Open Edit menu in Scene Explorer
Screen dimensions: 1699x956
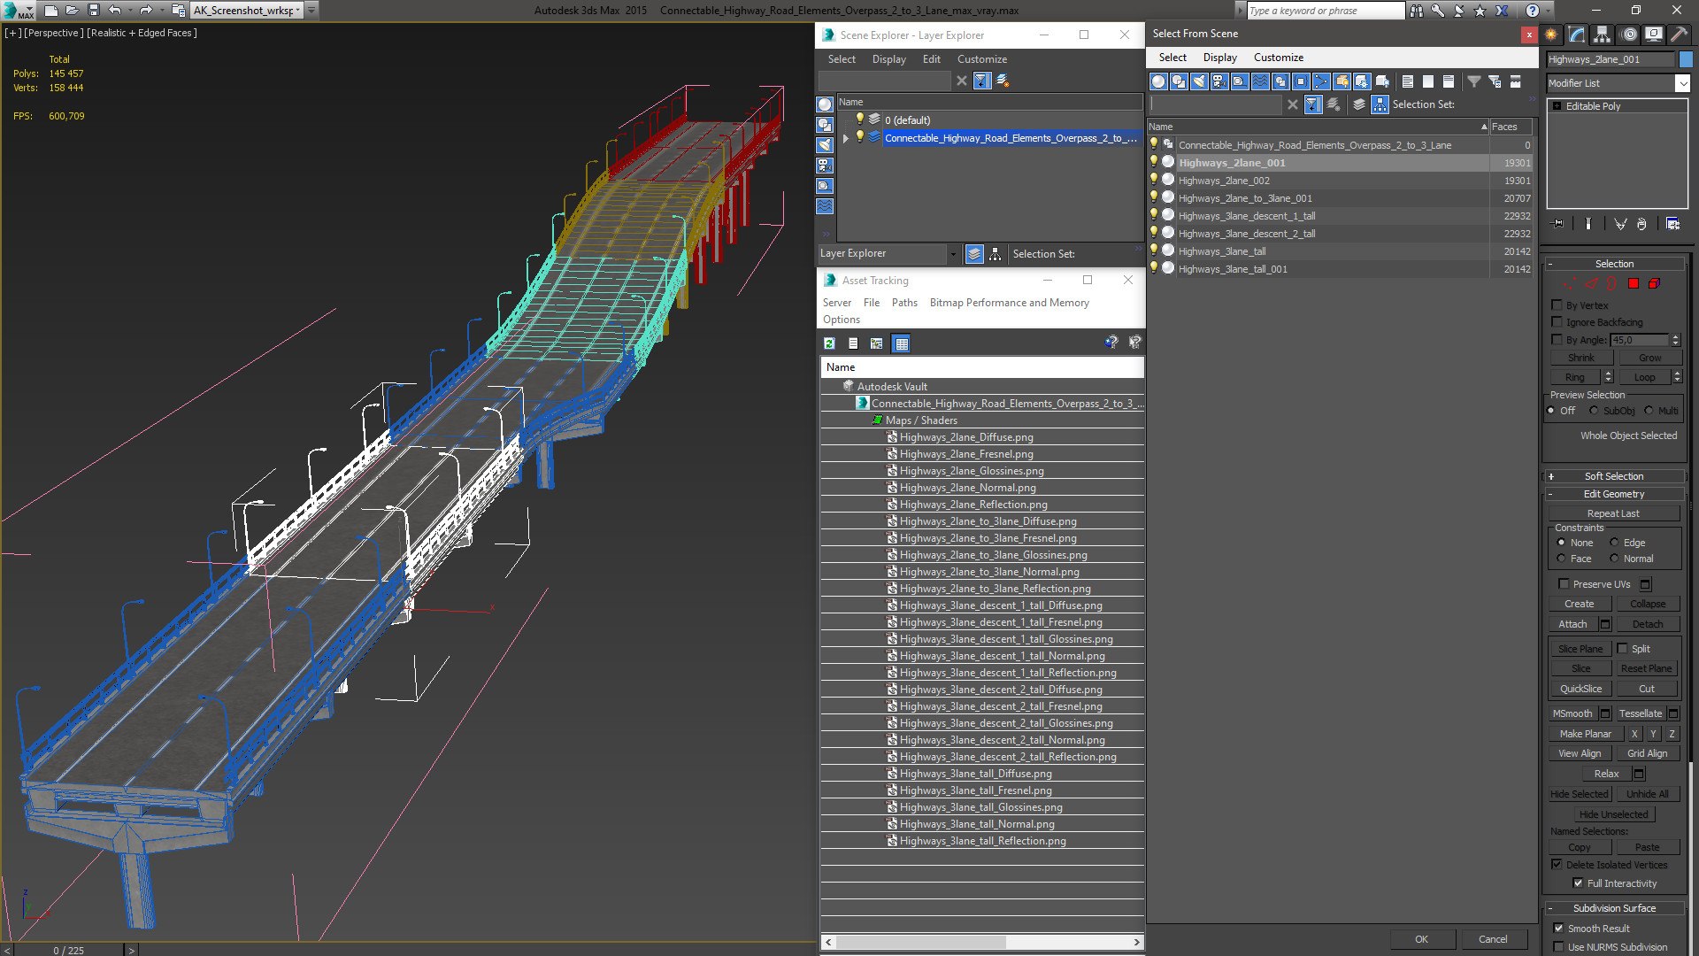pos(931,59)
